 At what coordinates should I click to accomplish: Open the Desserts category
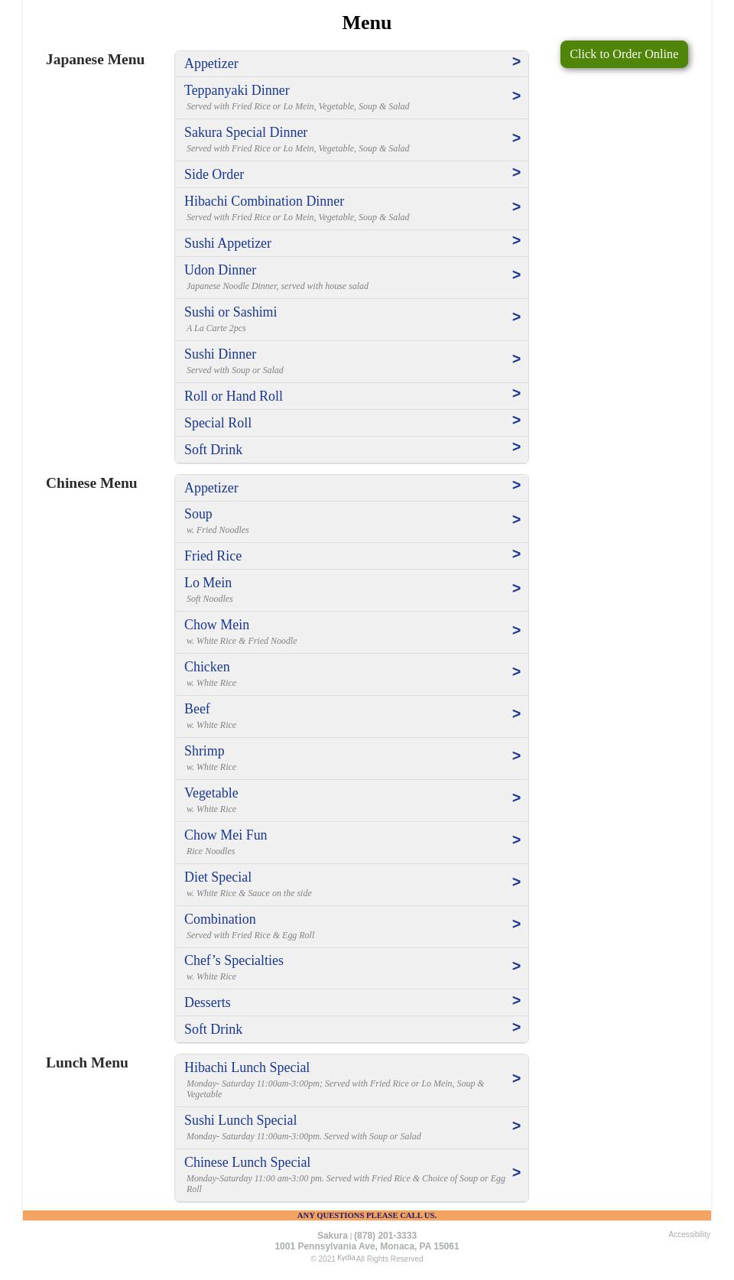[207, 1002]
